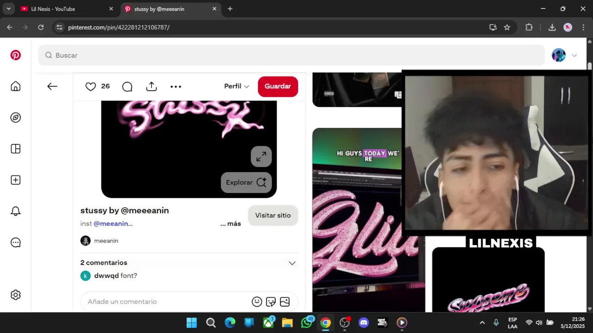
Task: Open commenter dwwqd profile
Action: point(107,276)
